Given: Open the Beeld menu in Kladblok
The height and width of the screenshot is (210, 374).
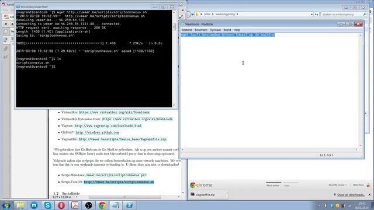Looking at the screenshot, I should point(227,30).
